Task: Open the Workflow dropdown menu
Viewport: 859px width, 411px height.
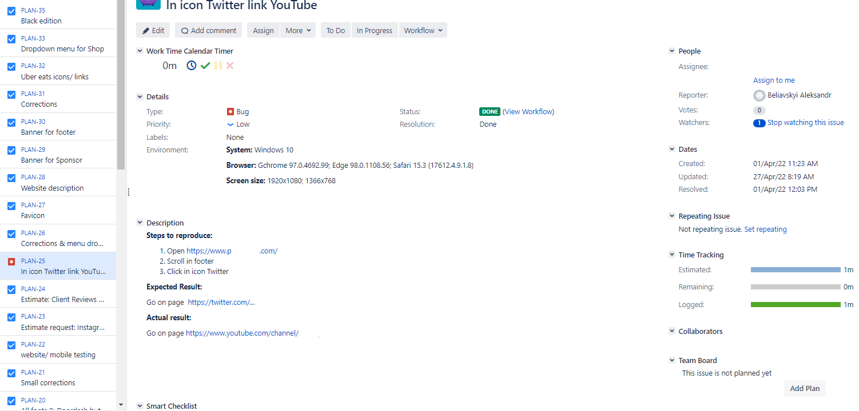Action: (x=423, y=30)
